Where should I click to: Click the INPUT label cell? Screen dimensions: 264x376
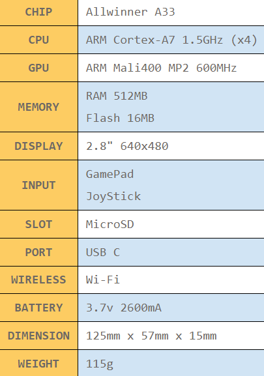pos(38,185)
